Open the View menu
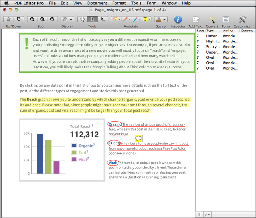The image size is (256, 218). coord(78,3)
